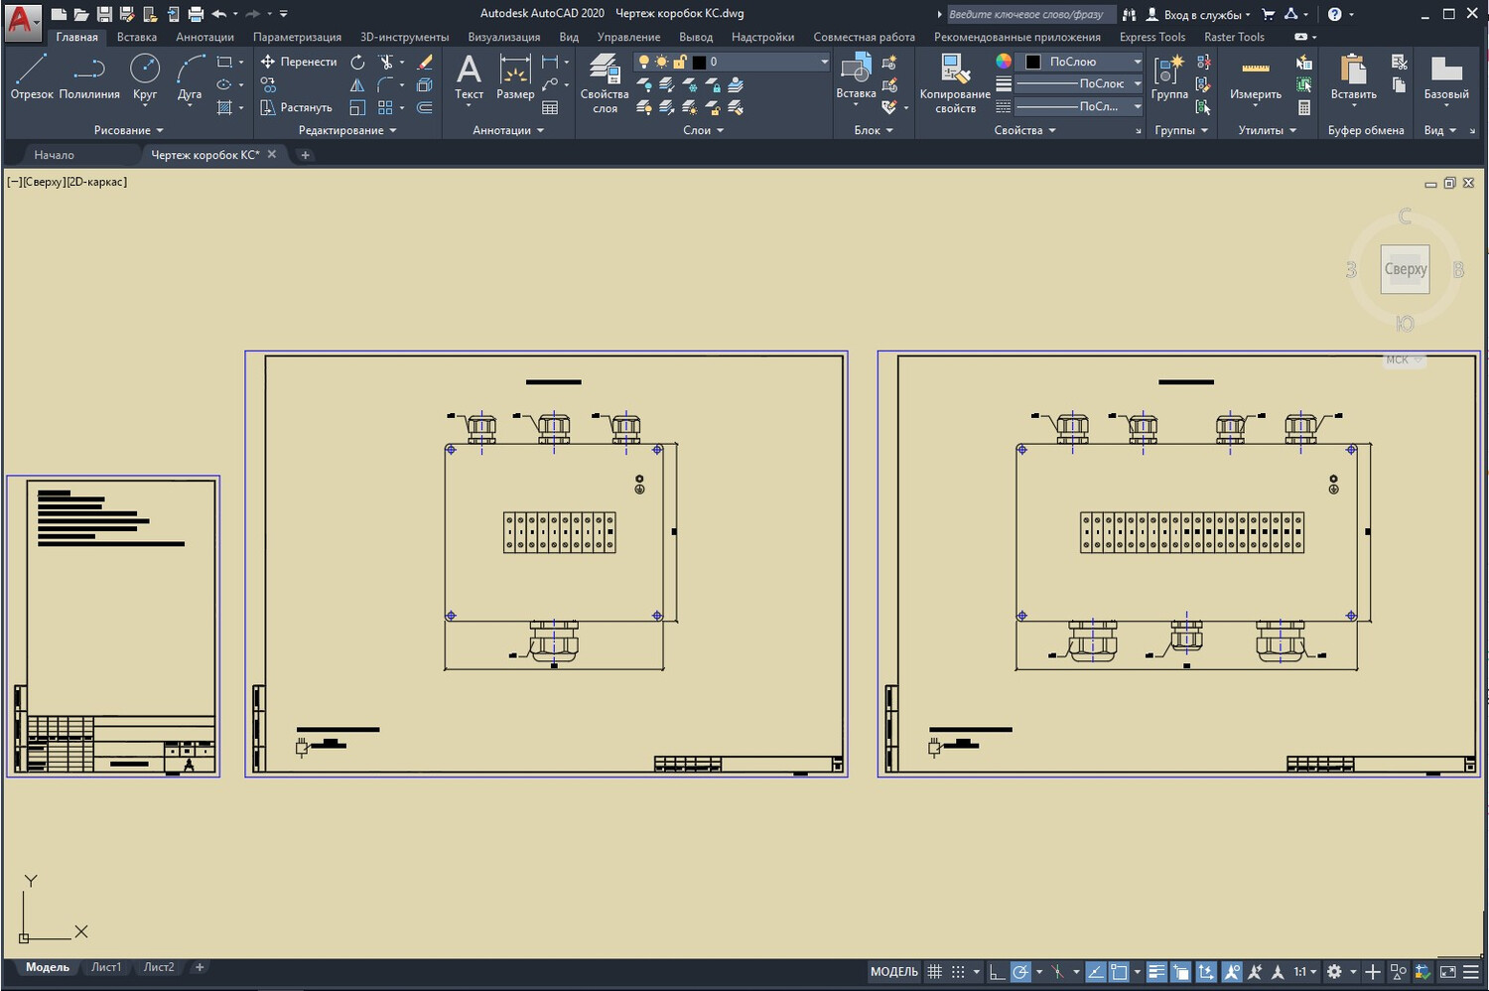Toggle polar tracking in status bar
Image resolution: width=1489 pixels, height=991 pixels.
(1020, 972)
